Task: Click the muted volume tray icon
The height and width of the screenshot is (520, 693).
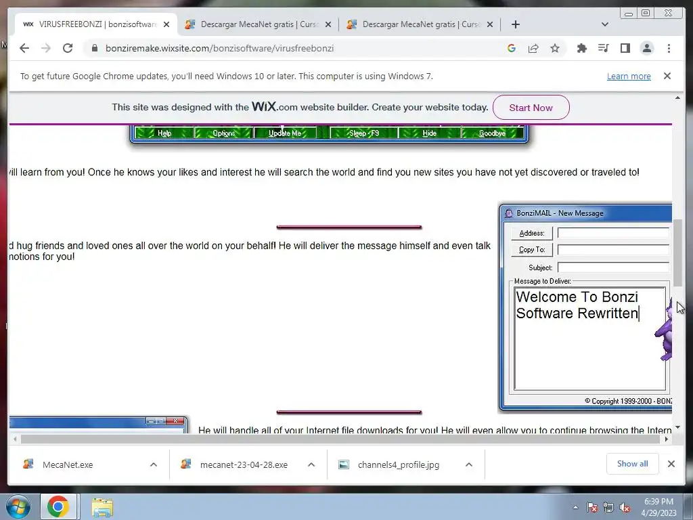Action: 625,507
